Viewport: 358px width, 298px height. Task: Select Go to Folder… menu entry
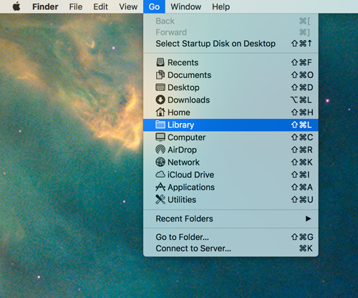(x=231, y=237)
